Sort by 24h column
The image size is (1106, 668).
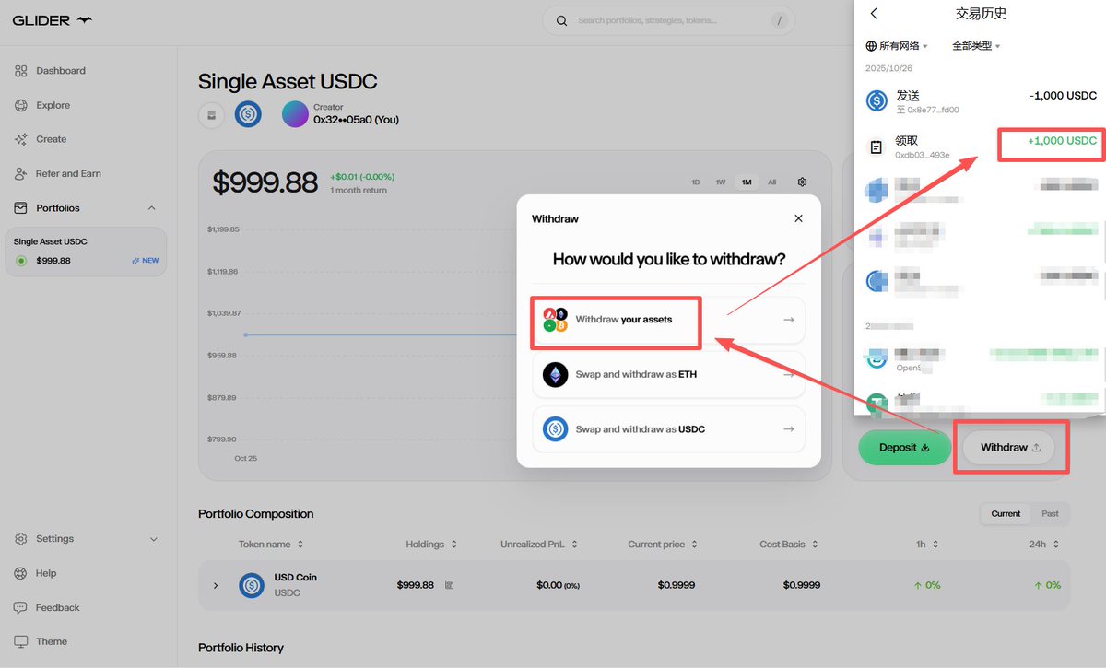[1044, 545]
